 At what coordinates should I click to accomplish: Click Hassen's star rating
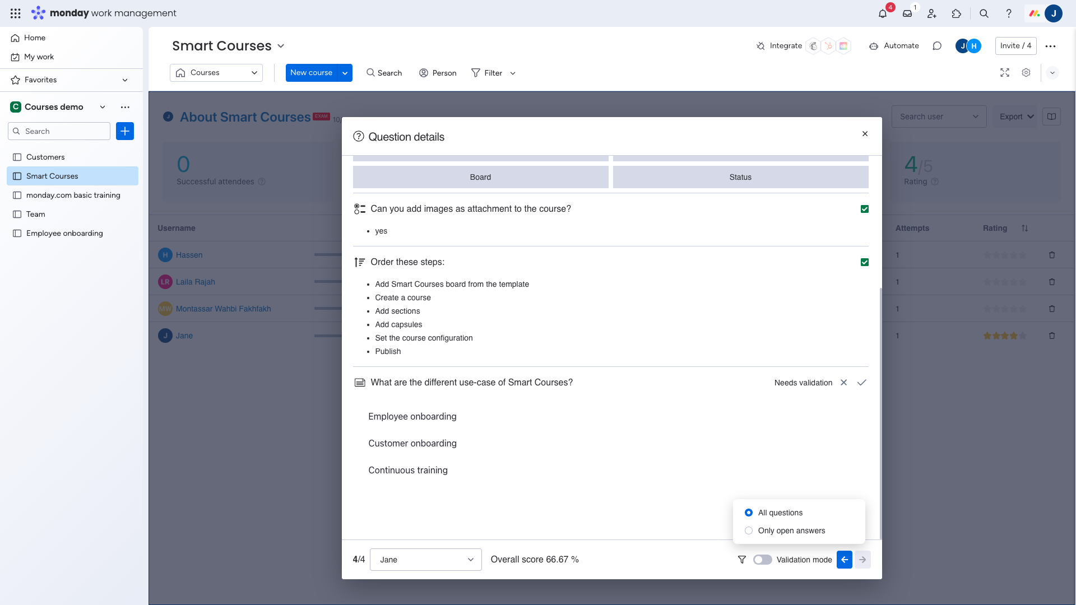coord(1005,255)
